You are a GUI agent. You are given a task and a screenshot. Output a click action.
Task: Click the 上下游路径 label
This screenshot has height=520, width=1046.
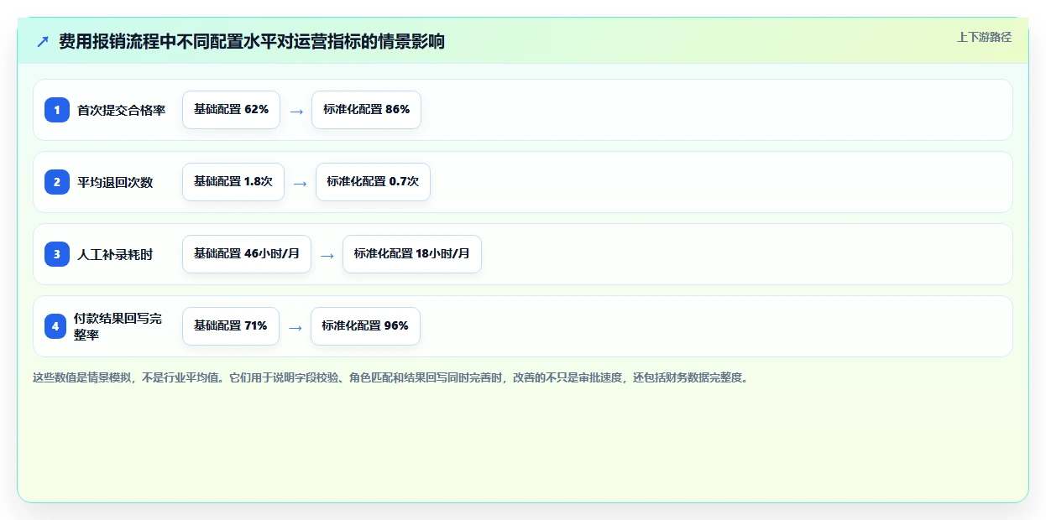point(984,37)
